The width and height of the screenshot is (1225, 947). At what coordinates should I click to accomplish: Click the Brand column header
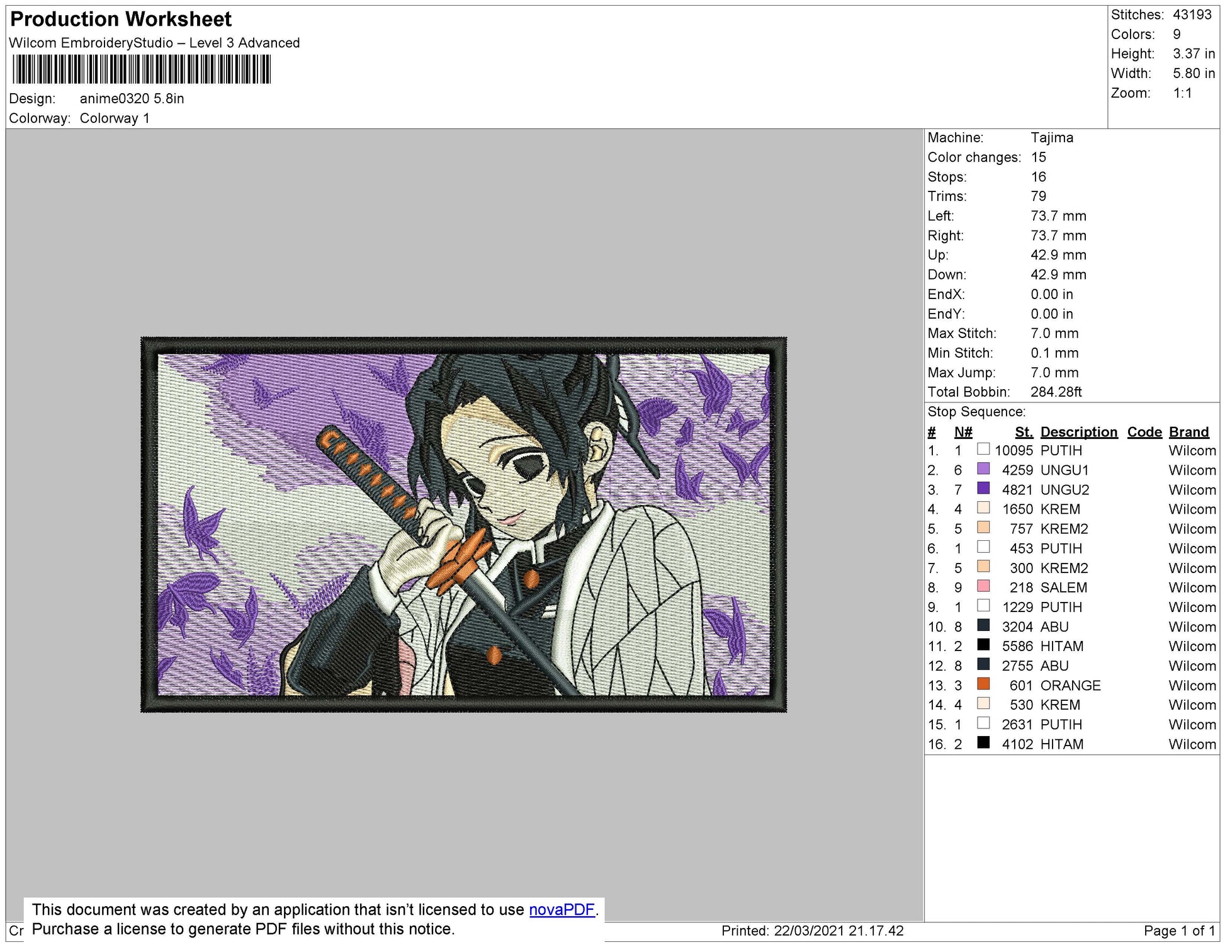(1193, 432)
